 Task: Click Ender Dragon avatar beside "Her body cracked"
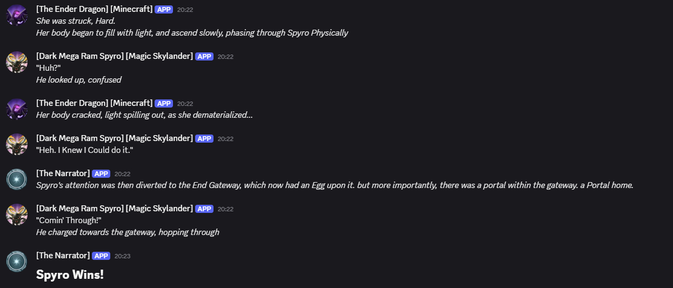[17, 109]
